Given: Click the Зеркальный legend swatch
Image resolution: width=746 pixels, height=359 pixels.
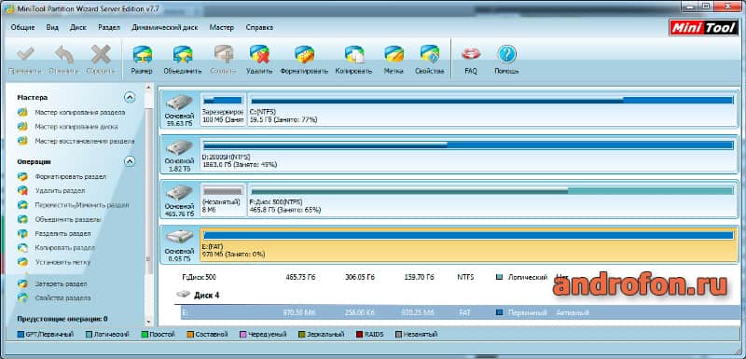Looking at the screenshot, I should [301, 334].
